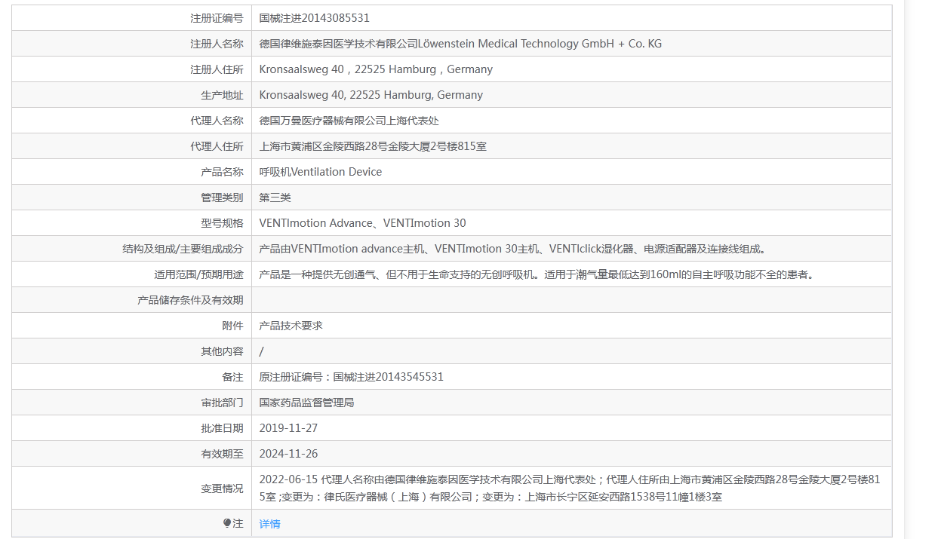The image size is (941, 539).
Task: Select the change record text dated 2022-06-15
Action: tap(570, 488)
